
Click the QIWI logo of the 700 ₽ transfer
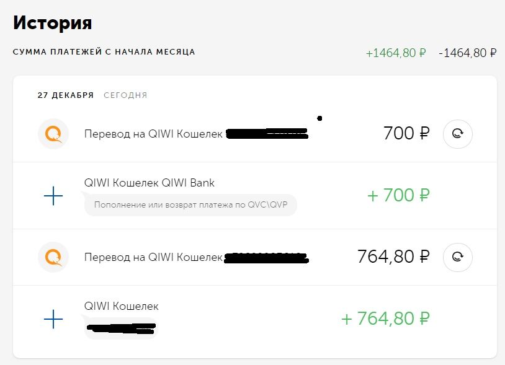[x=53, y=134]
